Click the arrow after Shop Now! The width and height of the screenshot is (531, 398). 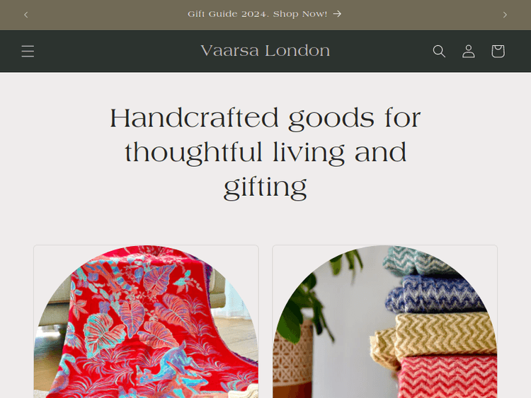click(337, 14)
